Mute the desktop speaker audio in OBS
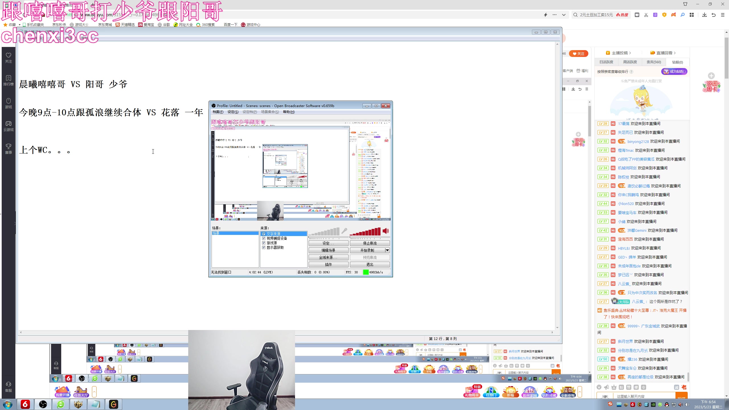The height and width of the screenshot is (410, 729). [x=386, y=231]
